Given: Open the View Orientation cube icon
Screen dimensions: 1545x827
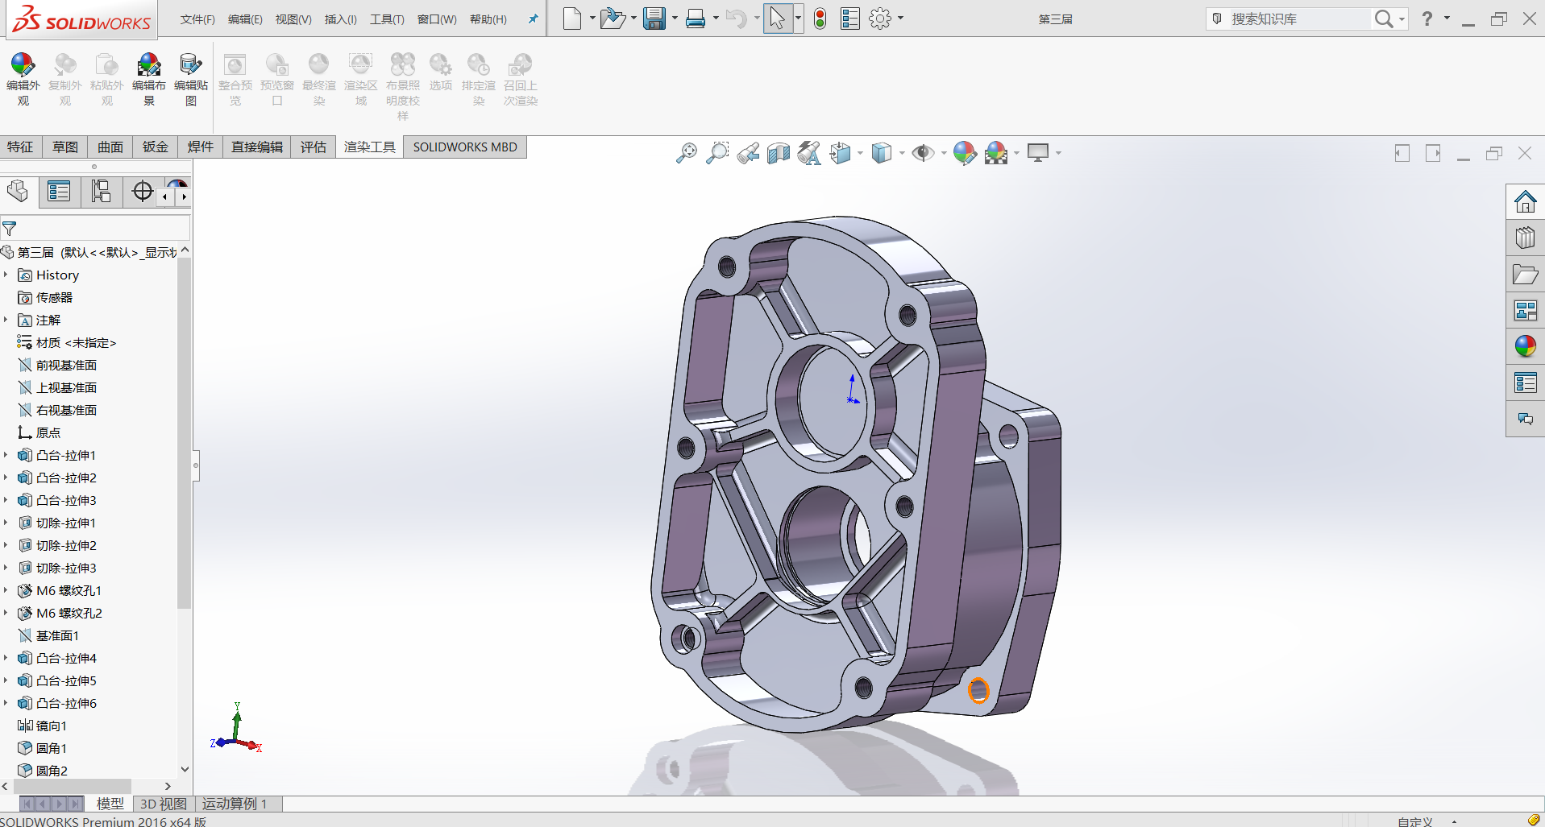Looking at the screenshot, I should [x=841, y=153].
